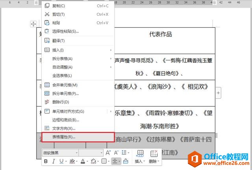Click the table move handle icon
This screenshot has height=170, width=252.
click(x=33, y=24)
